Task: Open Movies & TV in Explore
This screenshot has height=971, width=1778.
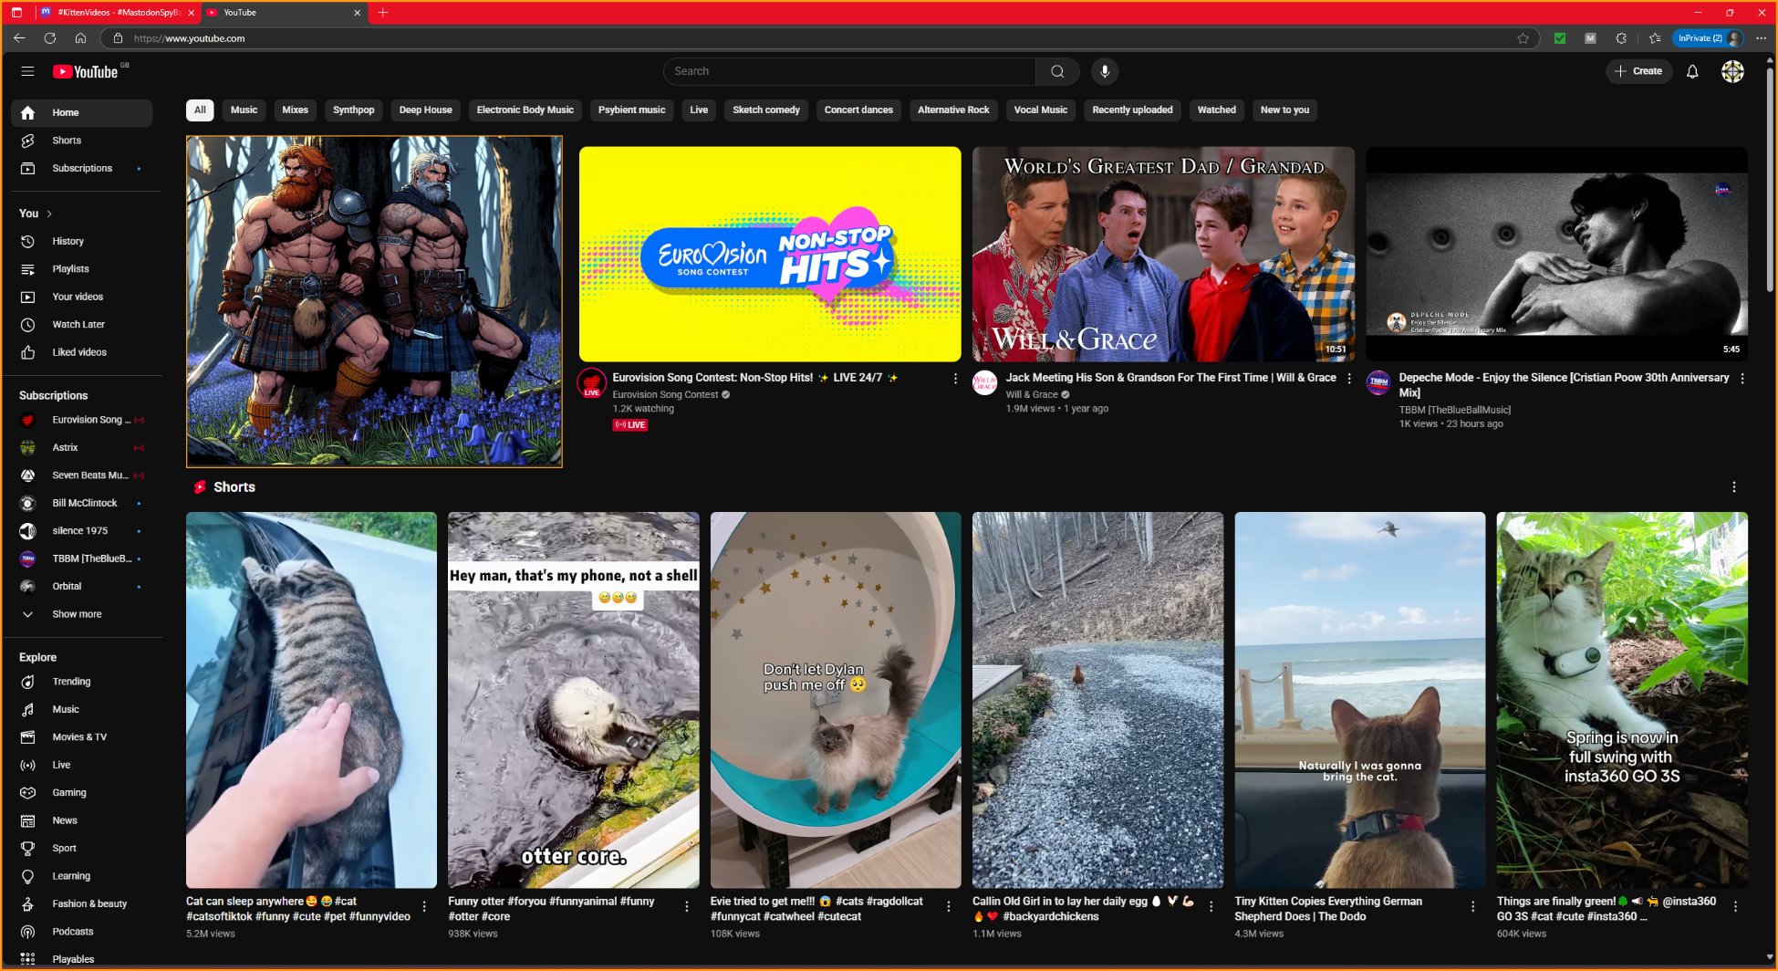Action: tap(81, 737)
